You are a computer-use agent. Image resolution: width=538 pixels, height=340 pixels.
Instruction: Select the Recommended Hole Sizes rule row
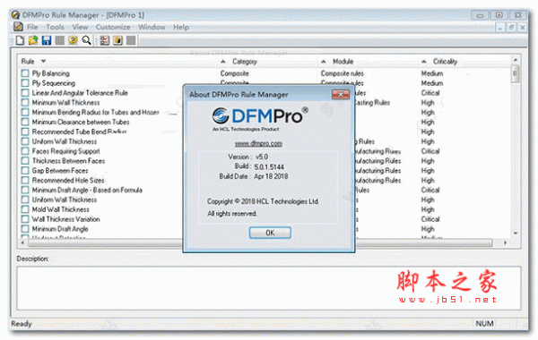[x=68, y=180]
